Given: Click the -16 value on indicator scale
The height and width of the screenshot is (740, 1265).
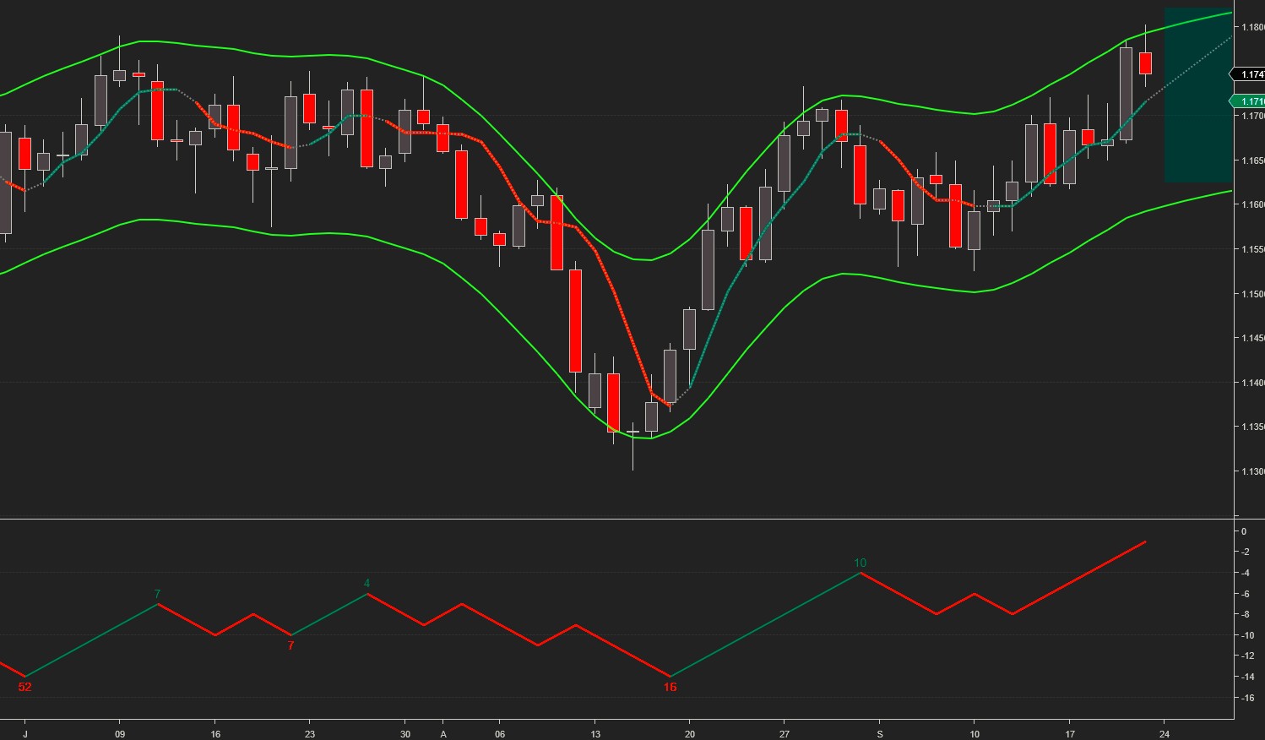Looking at the screenshot, I should 1247,698.
